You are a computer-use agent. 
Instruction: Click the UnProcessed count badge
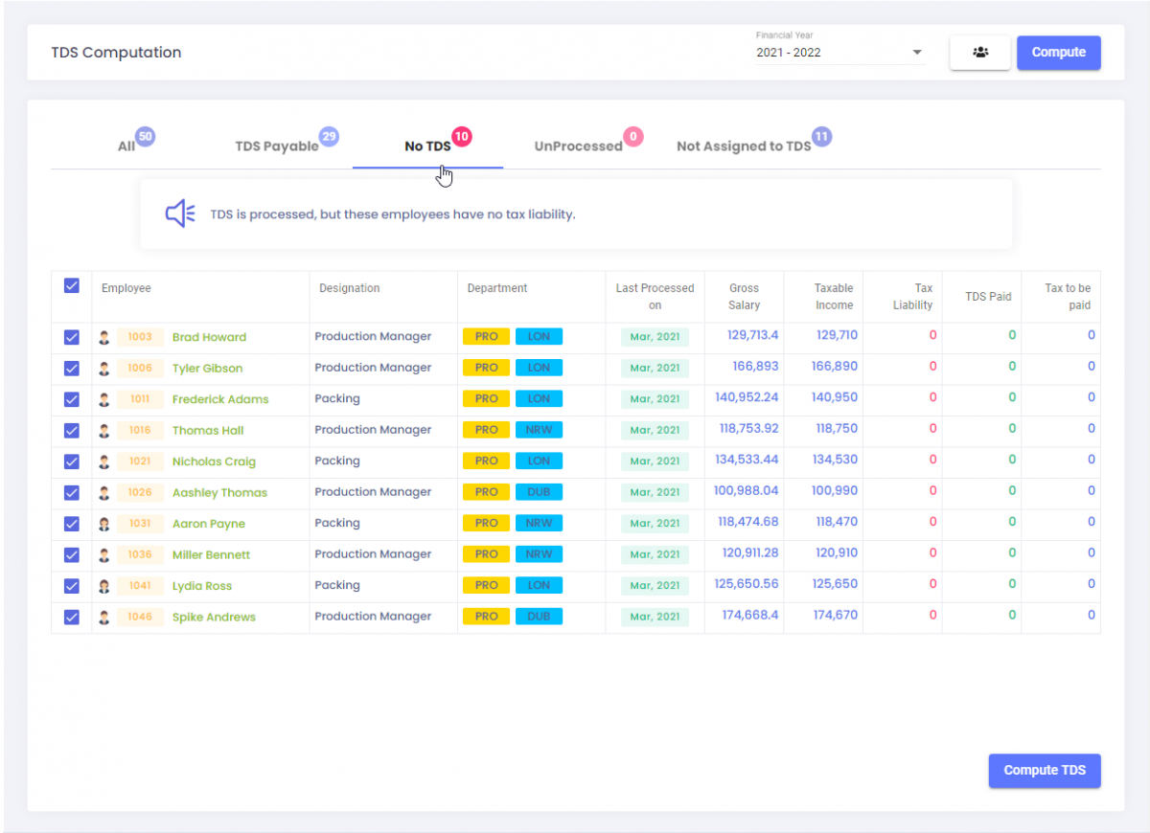tap(633, 137)
